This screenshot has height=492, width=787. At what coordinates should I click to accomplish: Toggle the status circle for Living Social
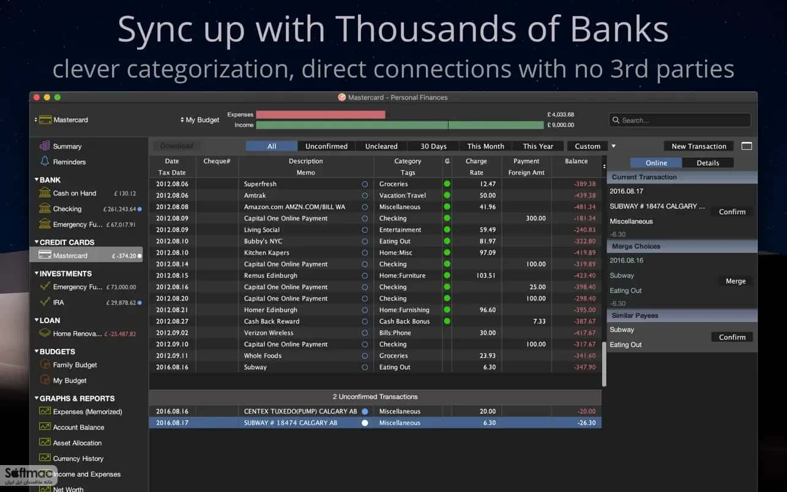point(365,229)
